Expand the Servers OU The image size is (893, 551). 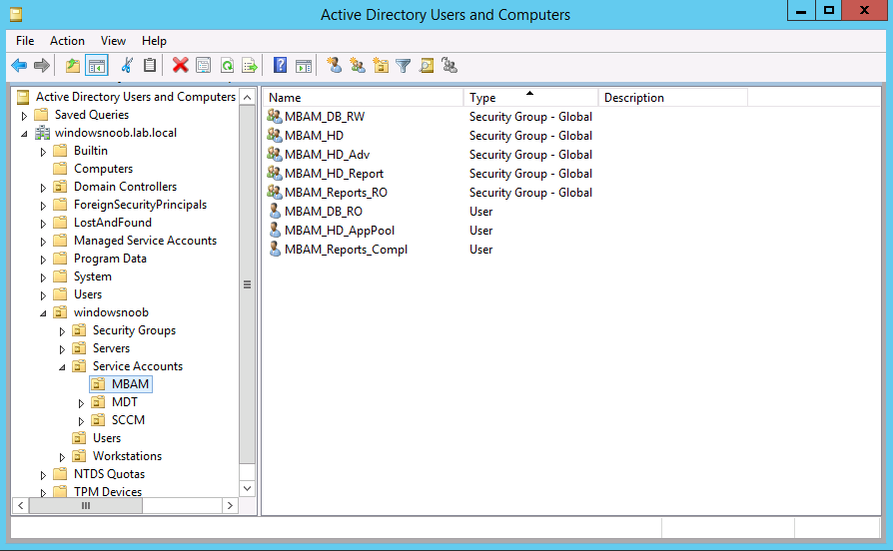click(62, 349)
